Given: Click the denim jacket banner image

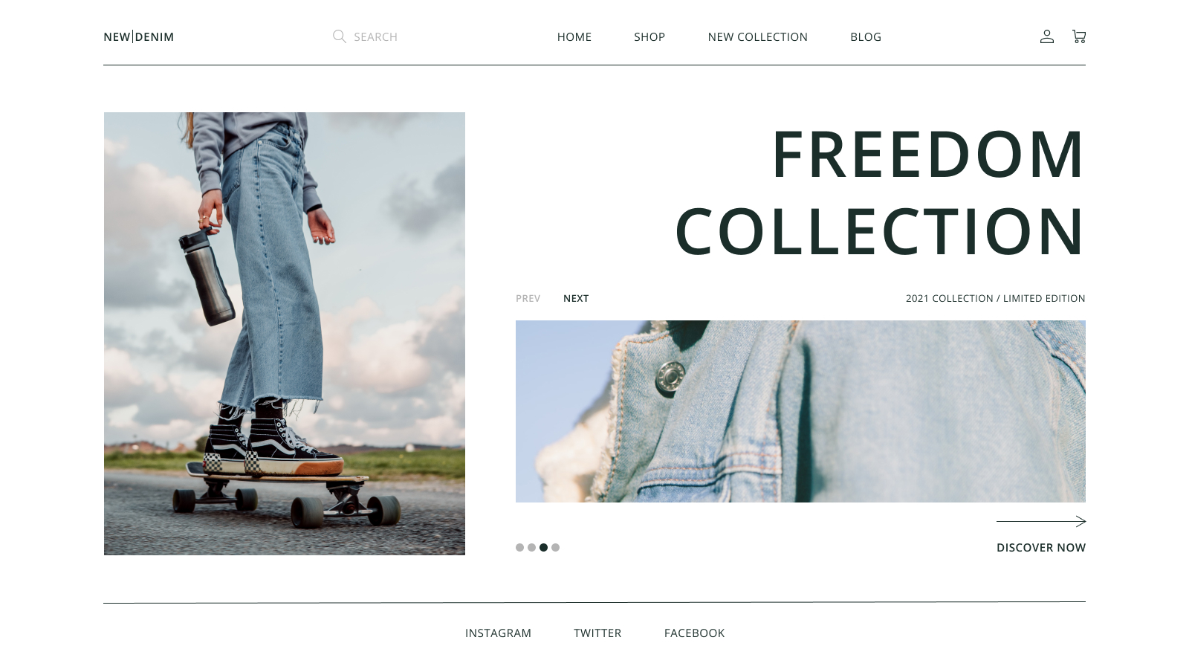Looking at the screenshot, I should click(x=800, y=411).
